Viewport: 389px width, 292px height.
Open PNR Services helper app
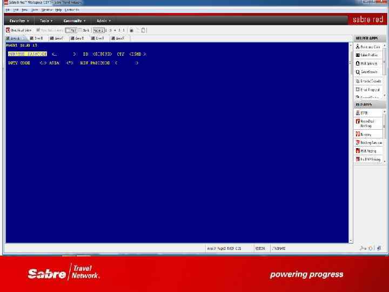coord(368,64)
